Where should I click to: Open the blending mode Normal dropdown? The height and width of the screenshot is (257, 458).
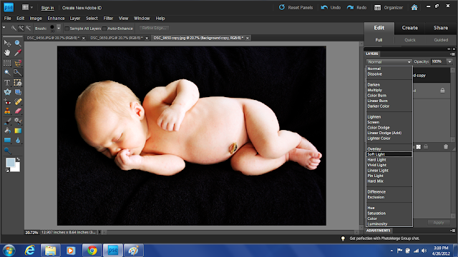pos(389,62)
